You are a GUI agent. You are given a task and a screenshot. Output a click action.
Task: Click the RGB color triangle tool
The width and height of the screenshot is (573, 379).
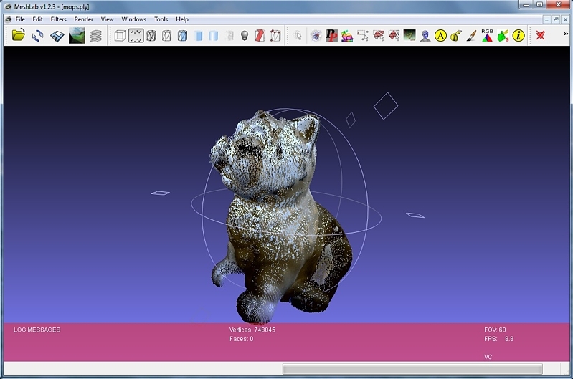pyautogui.click(x=487, y=35)
